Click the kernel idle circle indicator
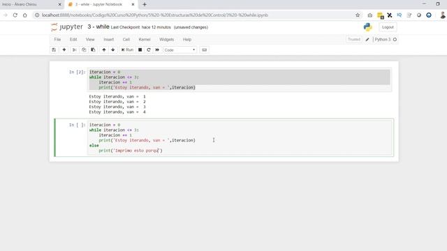The image size is (447, 251). point(395,40)
